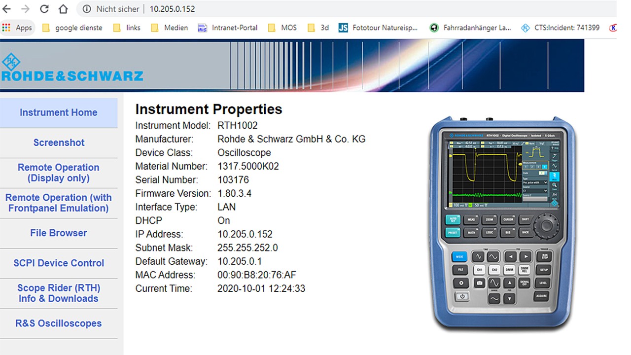Select the default gateway 10.205.0.1
The height and width of the screenshot is (355, 631).
tap(240, 261)
